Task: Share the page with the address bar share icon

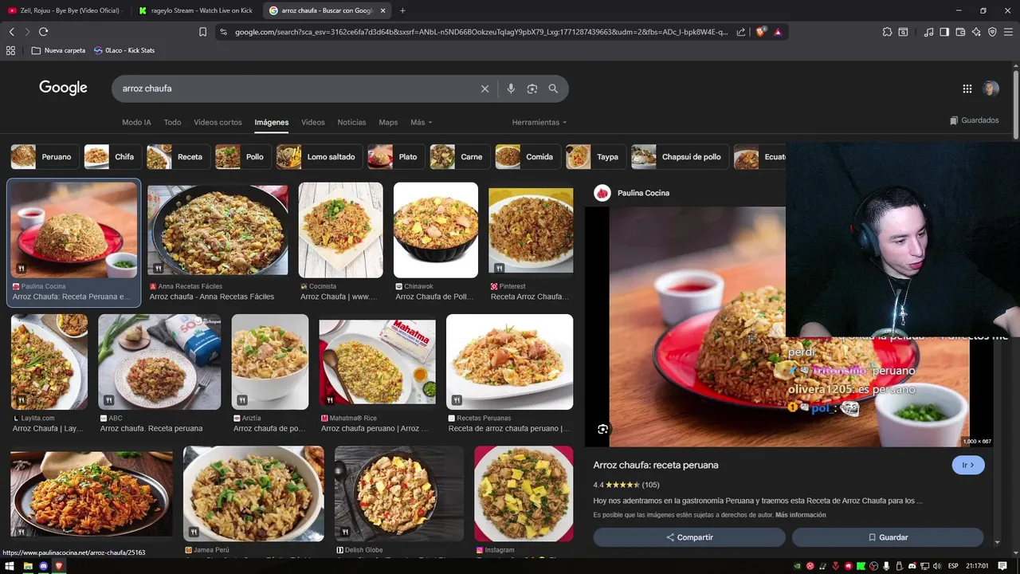Action: point(741,32)
